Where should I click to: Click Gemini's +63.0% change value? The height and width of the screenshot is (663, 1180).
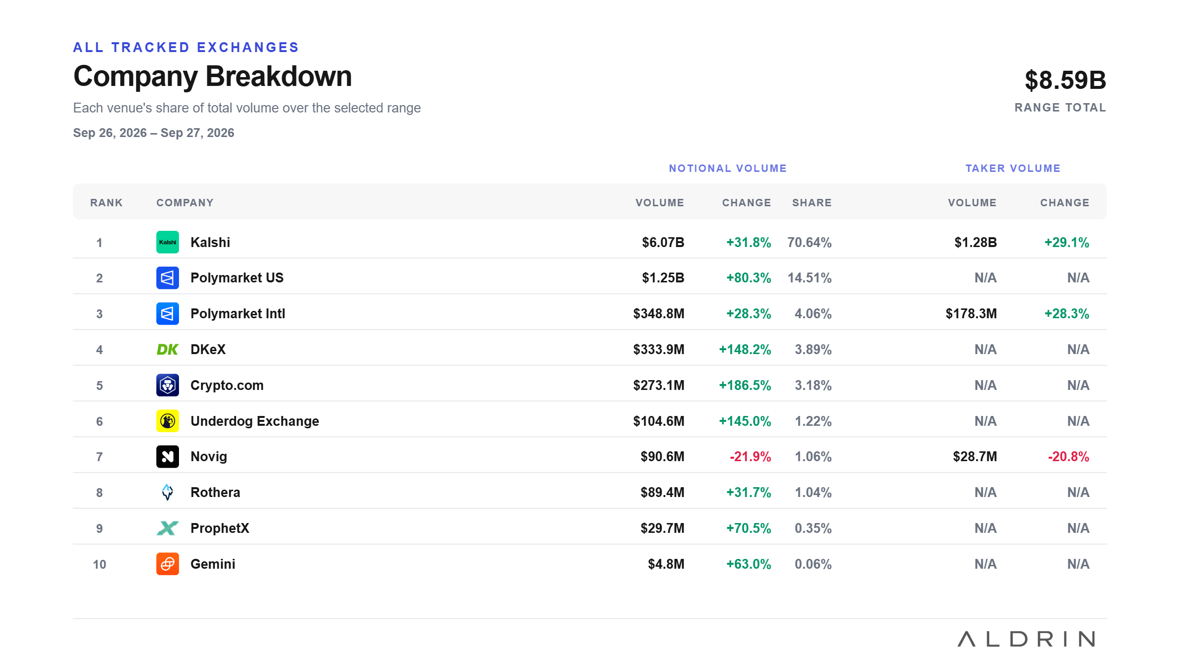coord(749,564)
